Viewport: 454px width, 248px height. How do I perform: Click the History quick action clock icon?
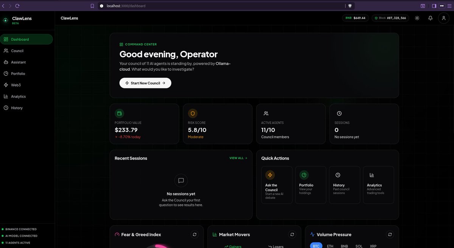(338, 175)
